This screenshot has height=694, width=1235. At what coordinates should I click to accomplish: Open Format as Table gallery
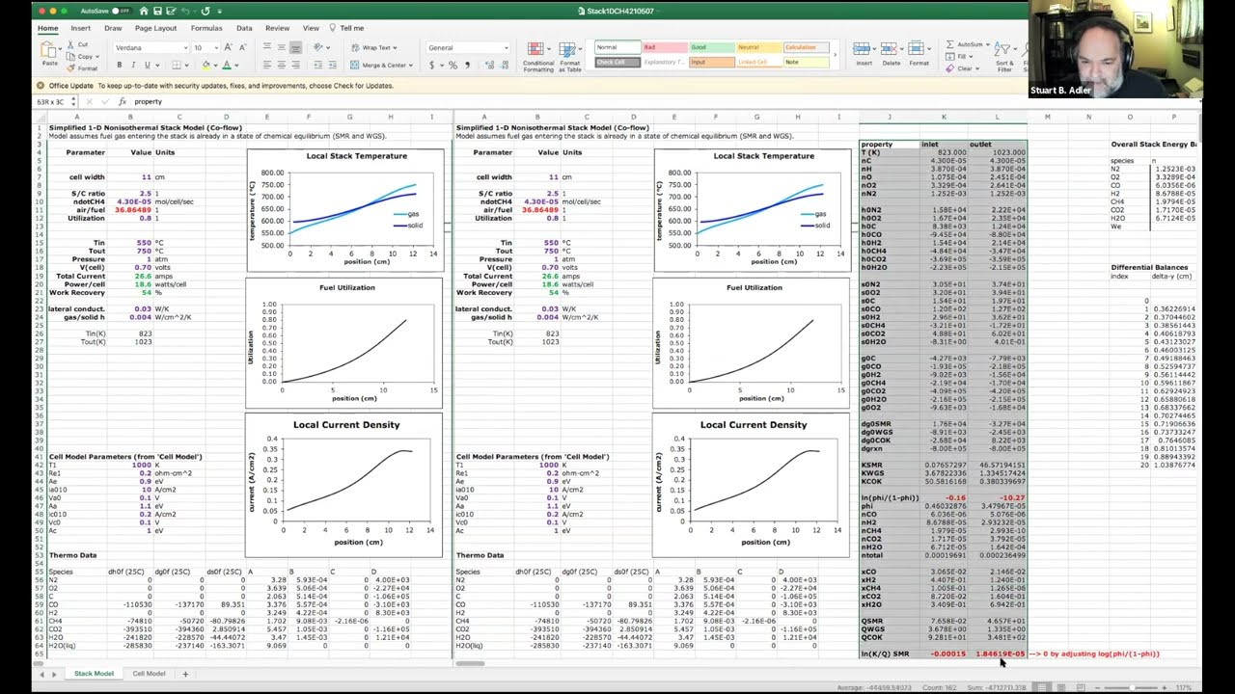570,56
